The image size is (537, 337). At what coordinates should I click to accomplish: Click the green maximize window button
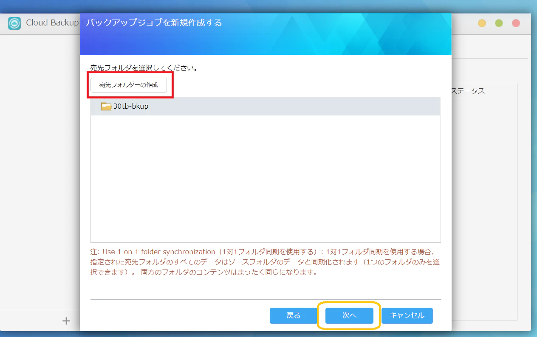[x=499, y=23]
